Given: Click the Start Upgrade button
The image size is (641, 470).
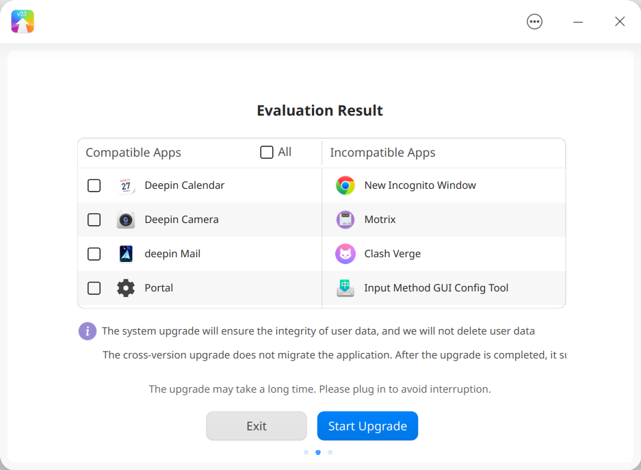Looking at the screenshot, I should click(x=367, y=426).
